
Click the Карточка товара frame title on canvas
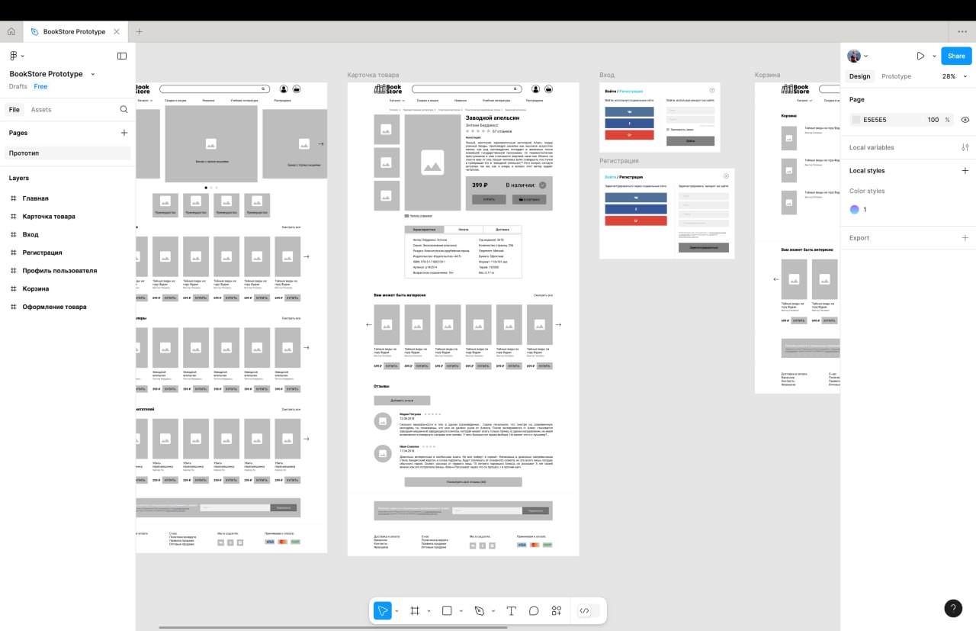click(373, 75)
